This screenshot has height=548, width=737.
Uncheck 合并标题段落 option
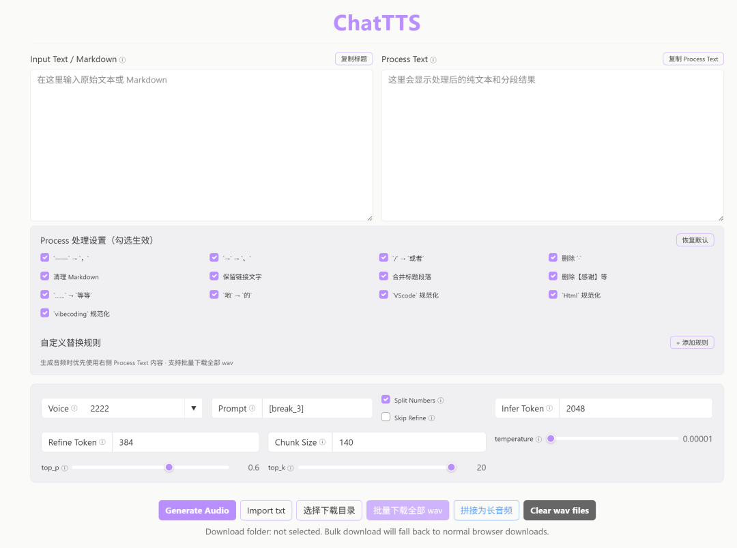tap(384, 276)
